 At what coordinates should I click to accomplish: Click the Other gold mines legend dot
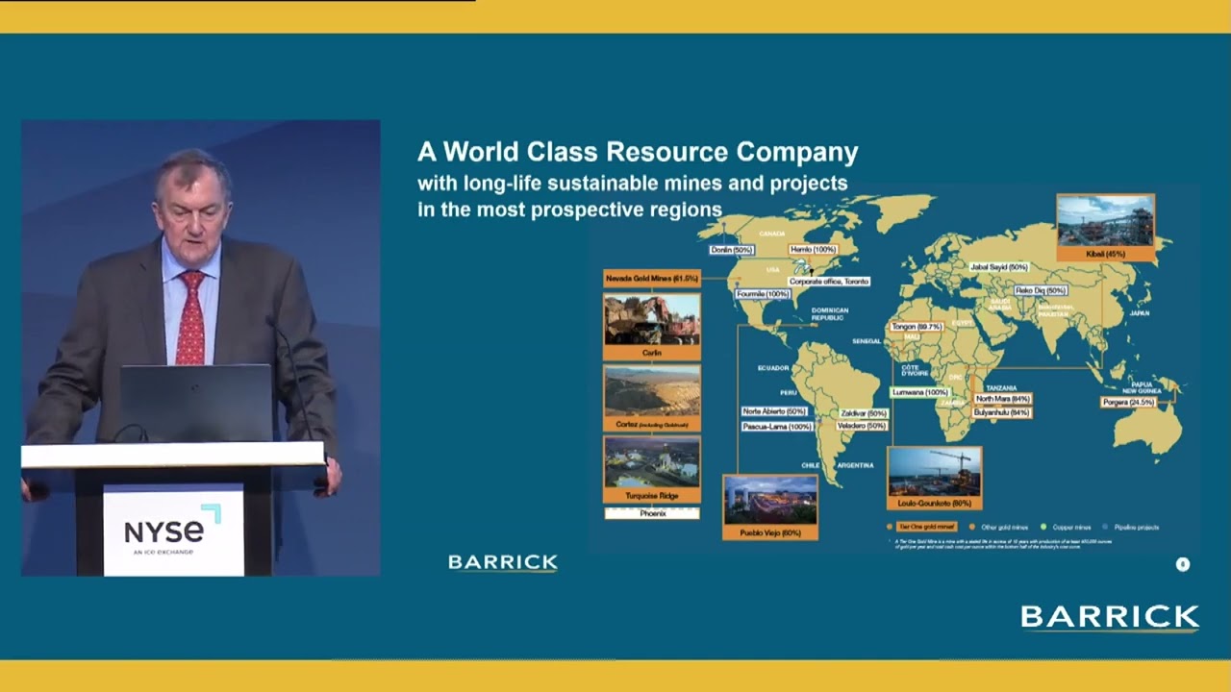(972, 527)
